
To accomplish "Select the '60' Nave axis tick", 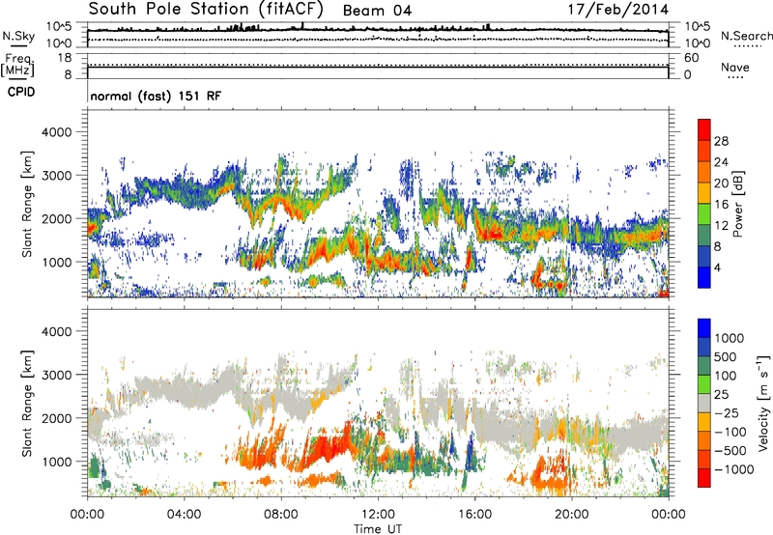I will (692, 58).
